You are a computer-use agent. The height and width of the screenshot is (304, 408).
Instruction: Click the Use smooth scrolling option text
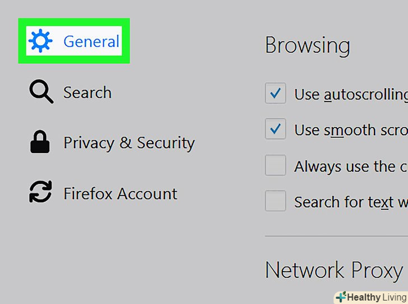click(351, 130)
